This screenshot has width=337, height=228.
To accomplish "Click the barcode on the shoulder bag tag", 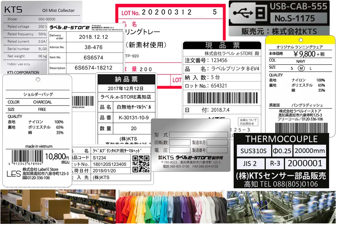I will click(x=27, y=156).
